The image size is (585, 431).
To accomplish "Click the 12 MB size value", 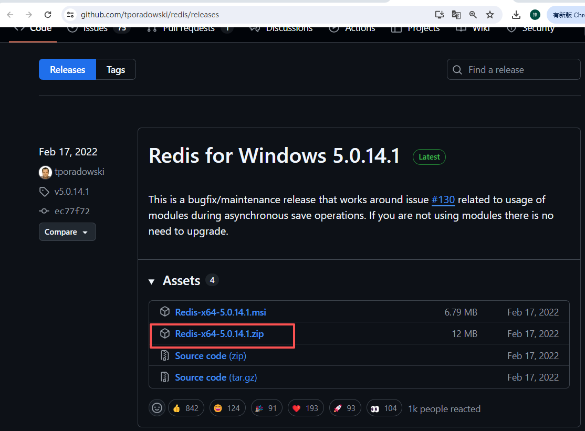I will pyautogui.click(x=465, y=334).
